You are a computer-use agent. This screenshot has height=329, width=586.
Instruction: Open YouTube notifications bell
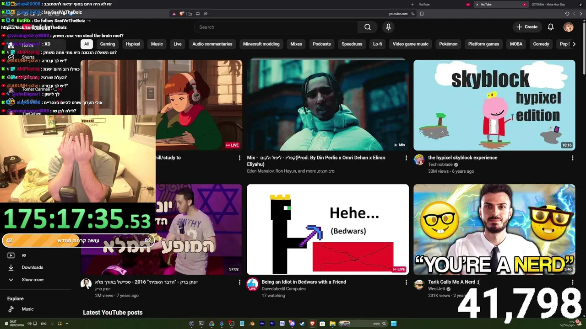click(551, 27)
